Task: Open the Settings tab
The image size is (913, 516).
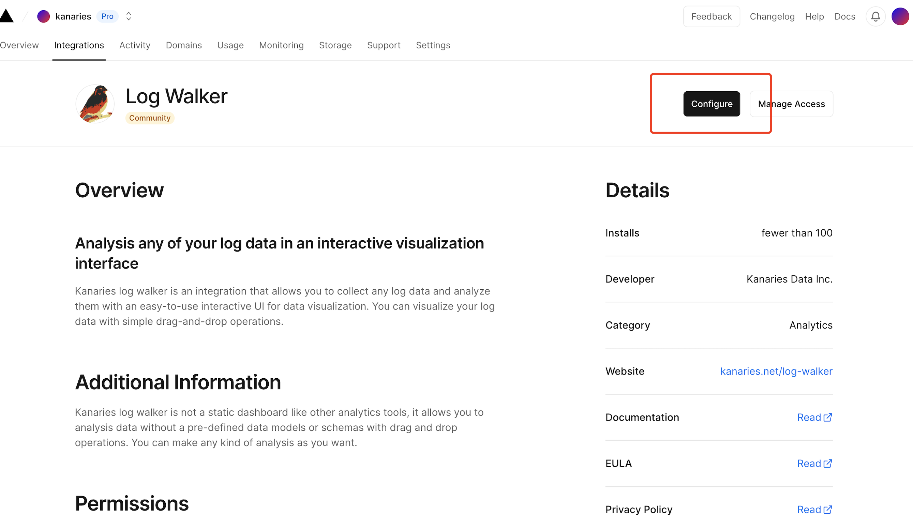Action: [x=433, y=45]
